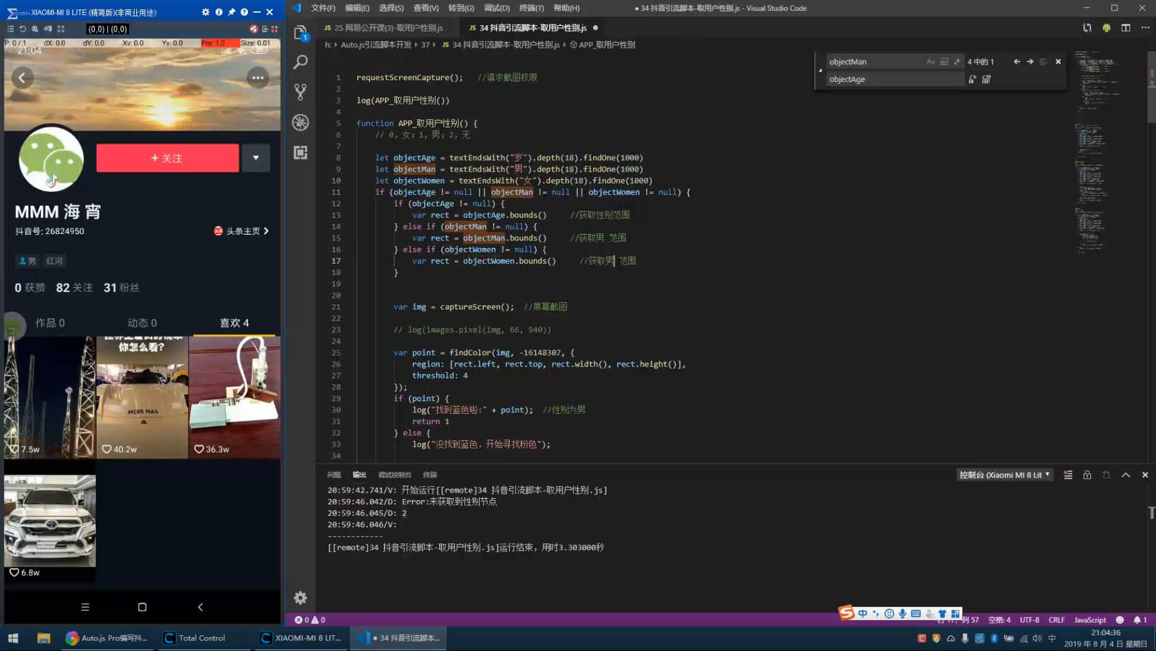Open the Search view in activity bar
The width and height of the screenshot is (1156, 651).
(300, 62)
